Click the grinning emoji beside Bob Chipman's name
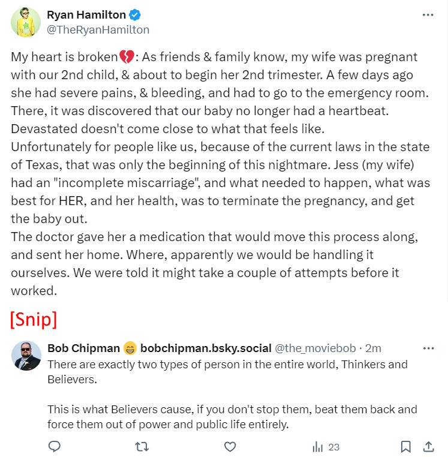 tap(130, 348)
